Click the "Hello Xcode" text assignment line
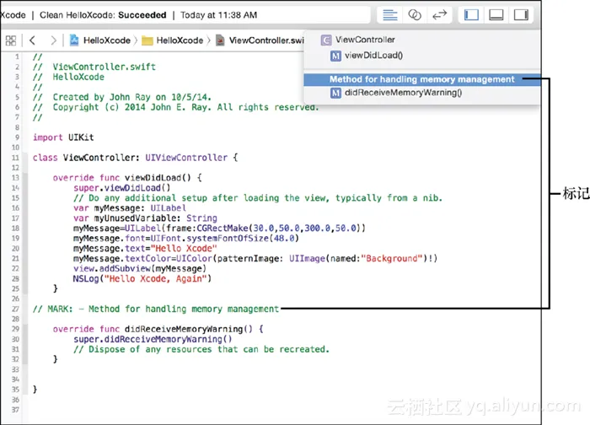This screenshot has height=425, width=590. 145,249
